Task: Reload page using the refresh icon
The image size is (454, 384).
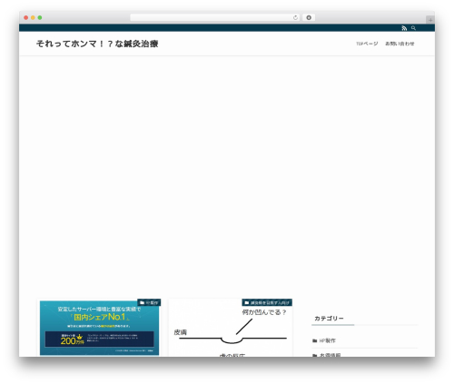Action: click(295, 18)
